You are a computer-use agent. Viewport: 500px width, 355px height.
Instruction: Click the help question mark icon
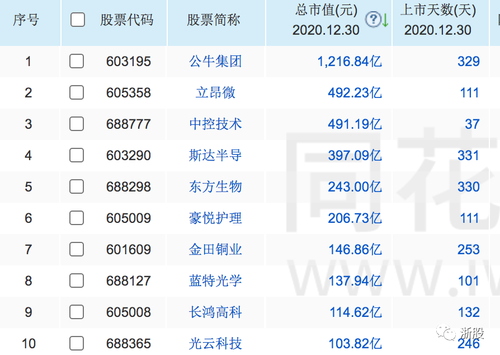(373, 20)
